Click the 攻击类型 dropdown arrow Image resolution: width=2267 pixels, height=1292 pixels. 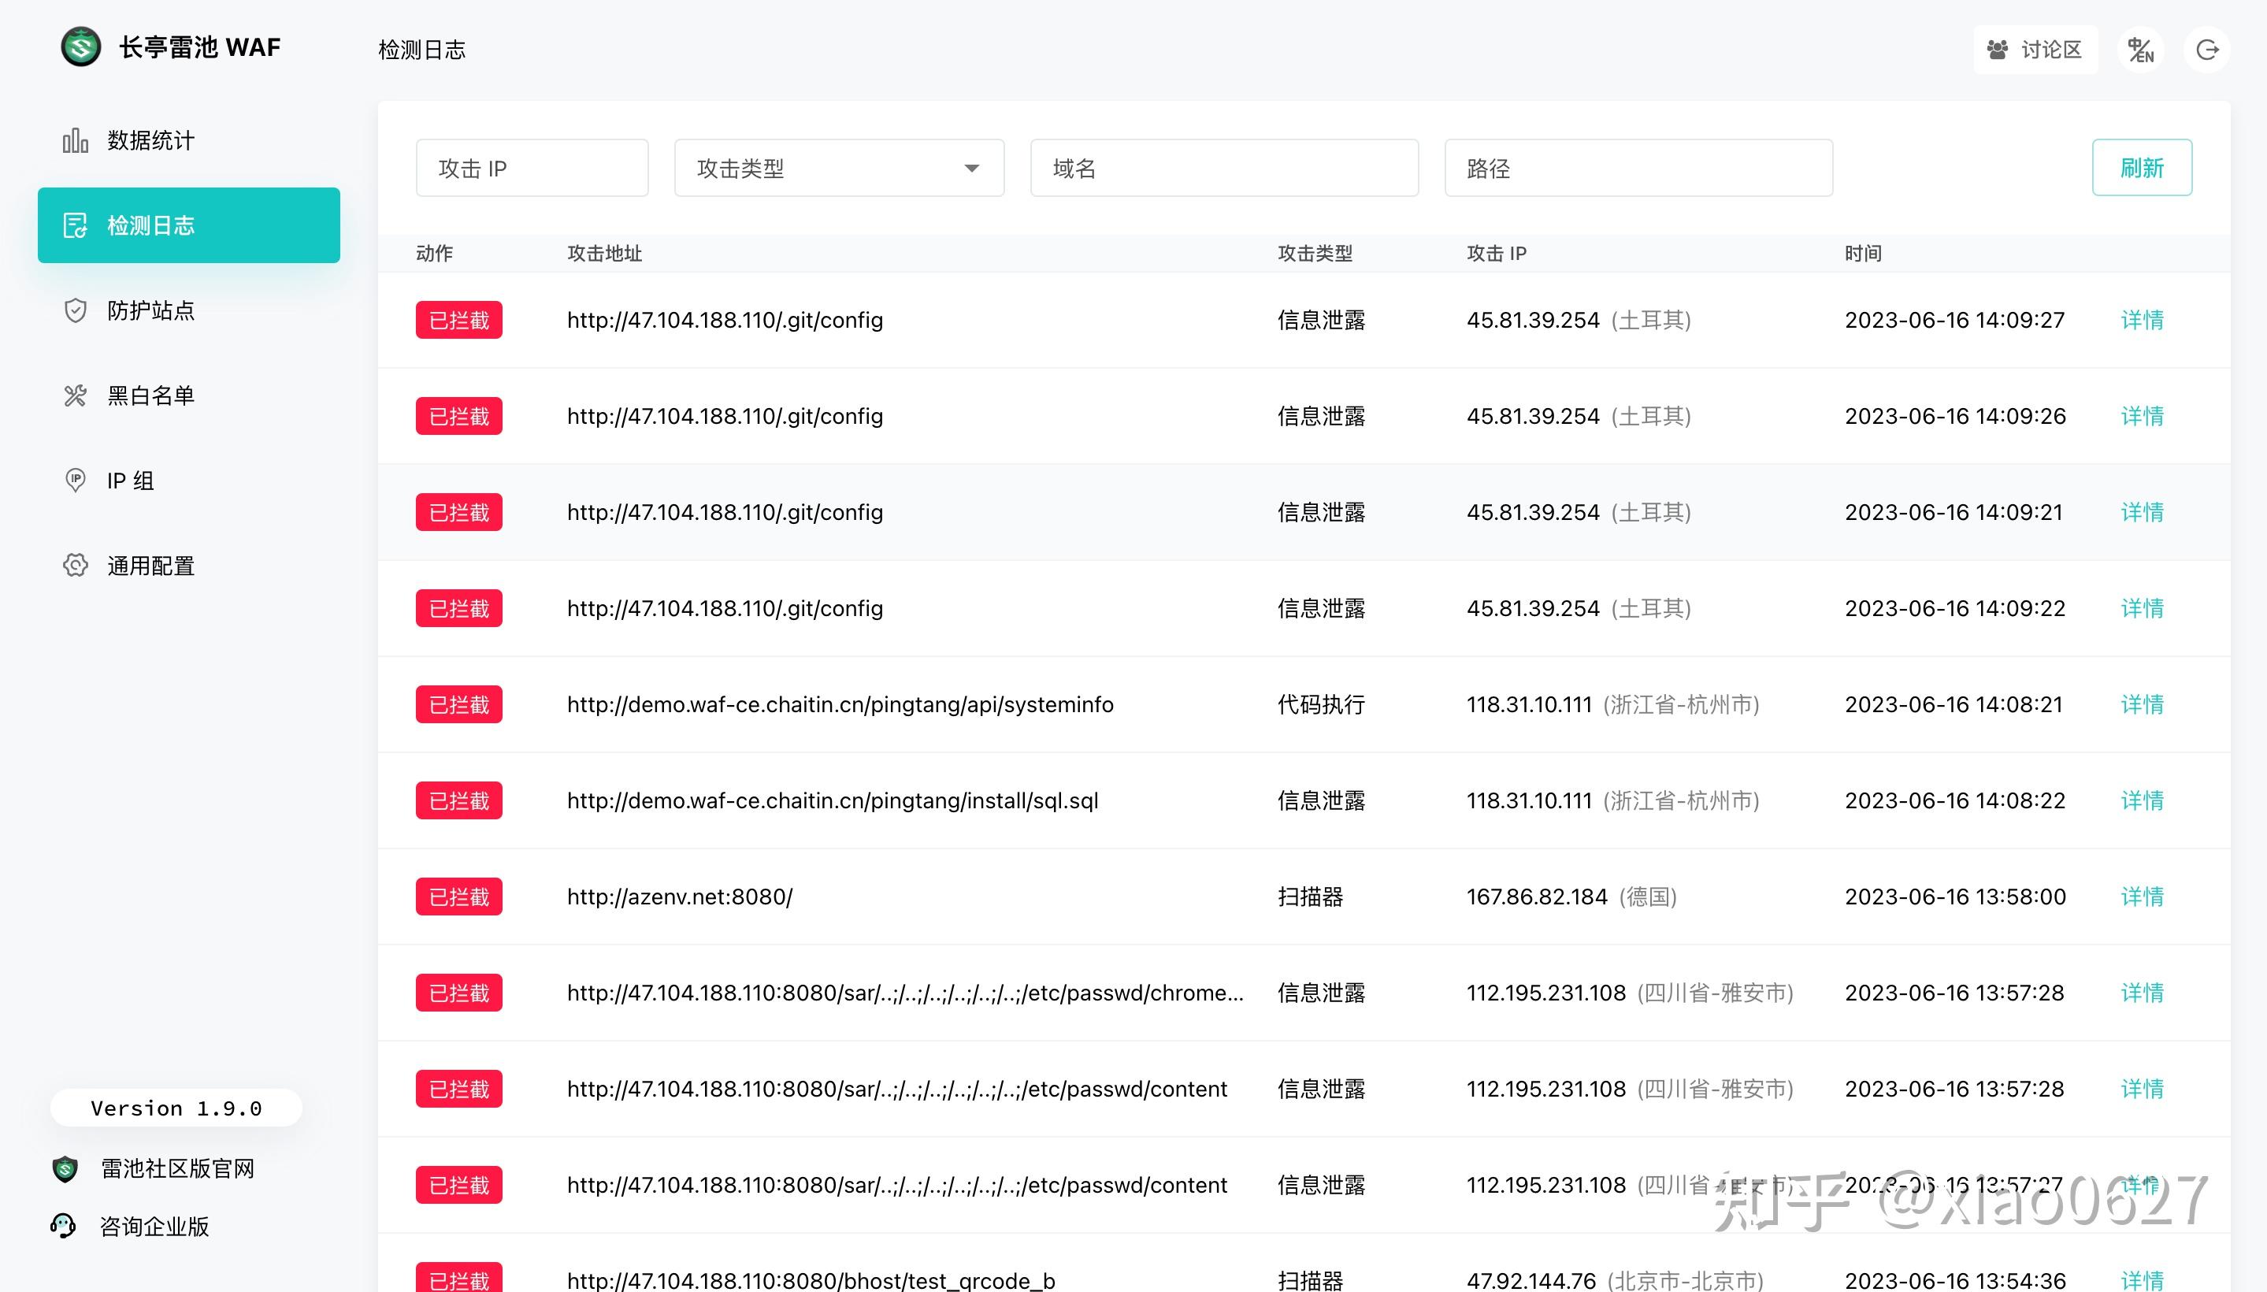[x=971, y=169]
